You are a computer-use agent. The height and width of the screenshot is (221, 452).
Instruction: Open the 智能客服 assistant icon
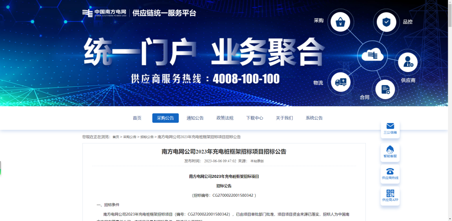click(390, 149)
